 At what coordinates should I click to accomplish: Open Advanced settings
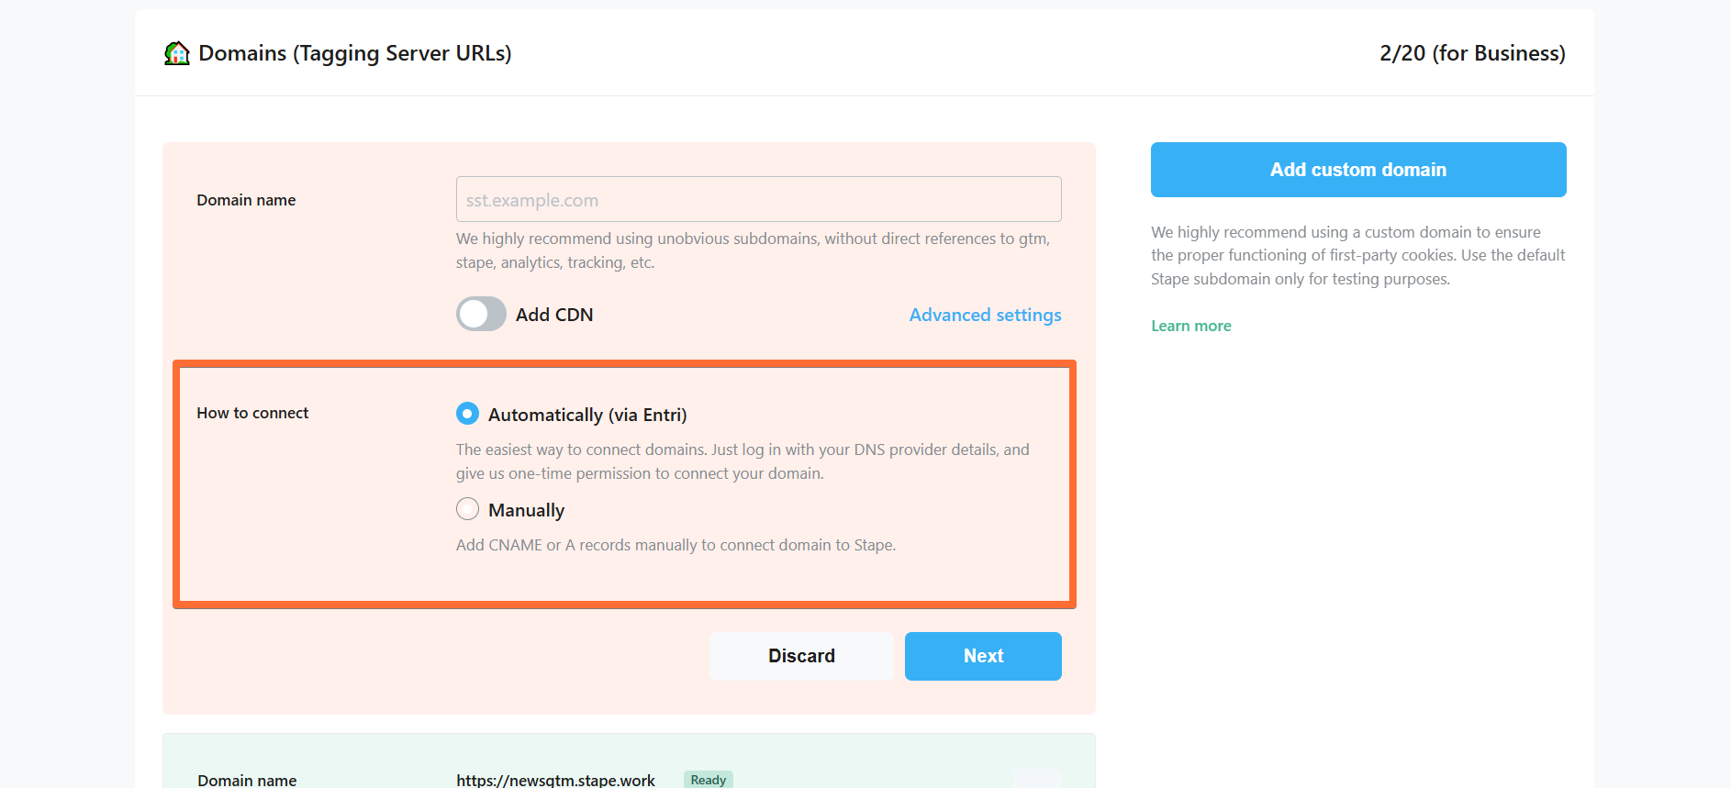point(985,315)
